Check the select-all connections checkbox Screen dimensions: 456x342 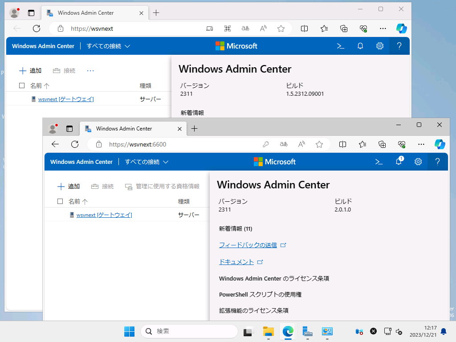pos(60,201)
